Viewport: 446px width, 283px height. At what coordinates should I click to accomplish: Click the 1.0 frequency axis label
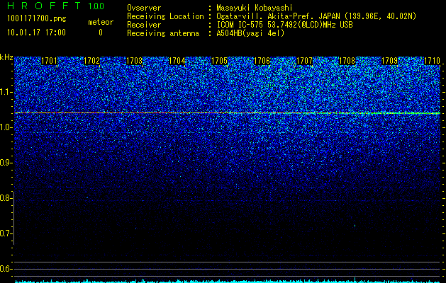click(6, 127)
